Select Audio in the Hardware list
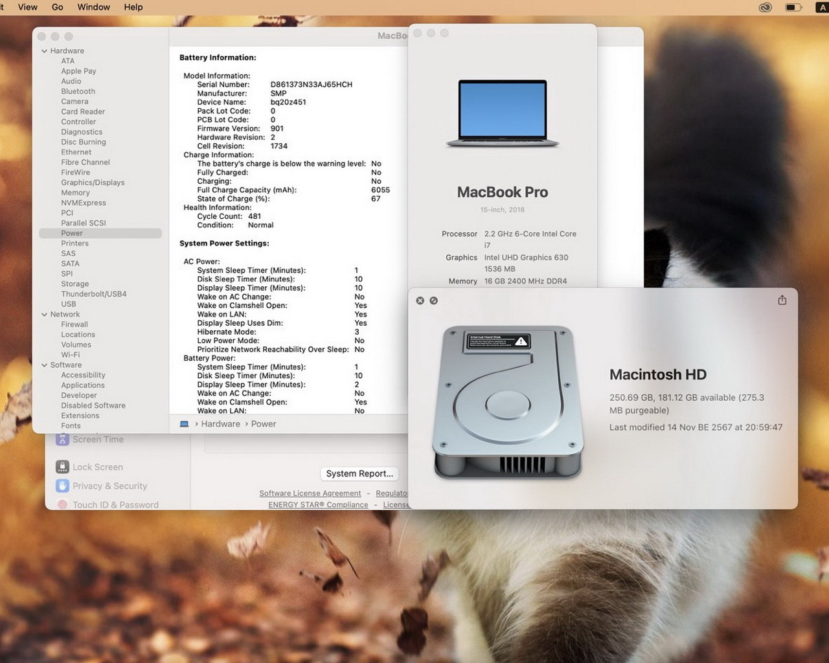This screenshot has height=663, width=829. coord(71,82)
